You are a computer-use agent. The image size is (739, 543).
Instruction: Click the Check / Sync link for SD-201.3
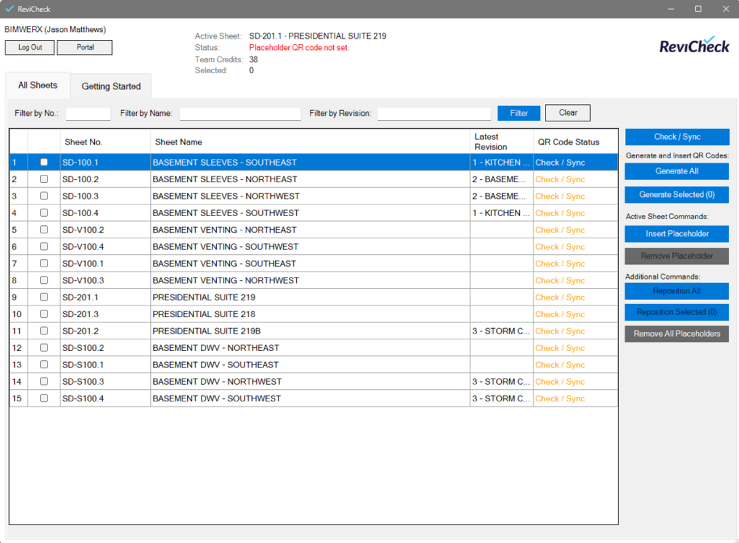pos(559,314)
